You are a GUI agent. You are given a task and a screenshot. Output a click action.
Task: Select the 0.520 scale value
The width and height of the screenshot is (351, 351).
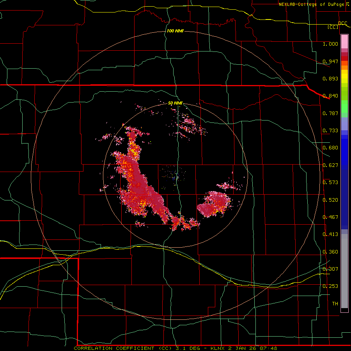tap(330, 200)
